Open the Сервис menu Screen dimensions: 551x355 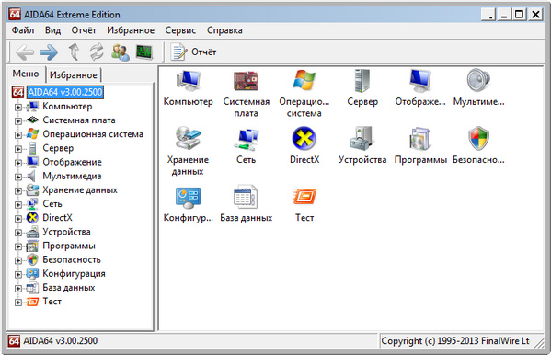point(180,30)
